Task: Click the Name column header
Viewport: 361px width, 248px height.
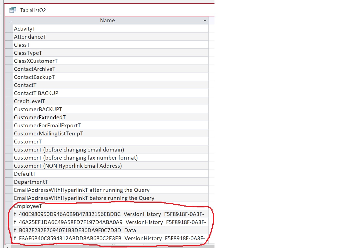Action: pyautogui.click(x=108, y=21)
